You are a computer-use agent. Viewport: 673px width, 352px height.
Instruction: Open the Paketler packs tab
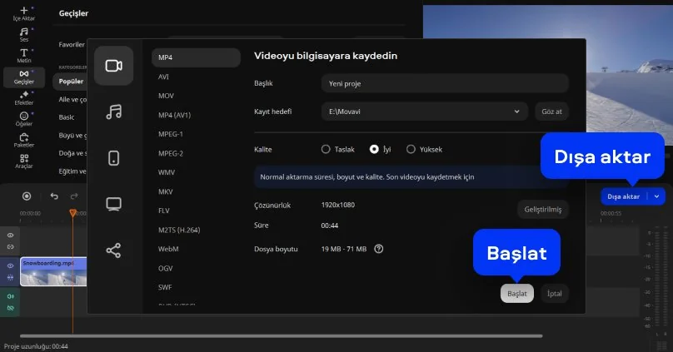point(24,140)
